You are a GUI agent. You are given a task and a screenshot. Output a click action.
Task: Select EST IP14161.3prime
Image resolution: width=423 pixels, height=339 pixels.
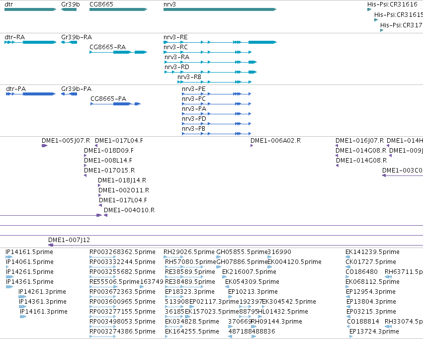[23, 317]
